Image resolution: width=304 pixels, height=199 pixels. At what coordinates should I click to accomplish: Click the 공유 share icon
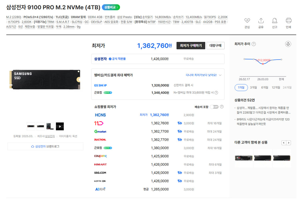point(261,20)
